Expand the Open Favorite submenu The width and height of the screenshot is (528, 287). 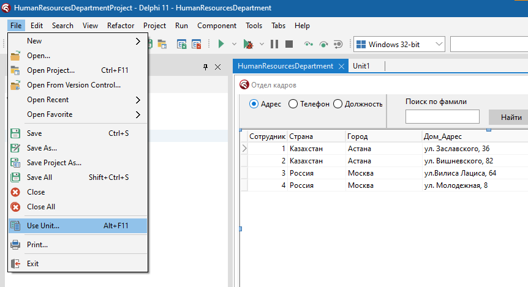138,114
